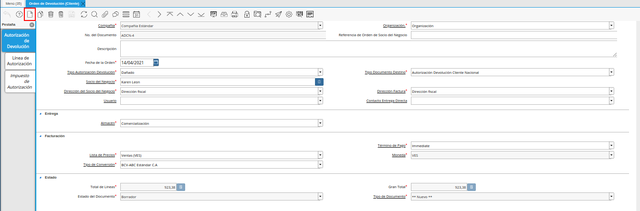
Task: Click the Copy Record icon in toolbar
Action: tap(41, 14)
